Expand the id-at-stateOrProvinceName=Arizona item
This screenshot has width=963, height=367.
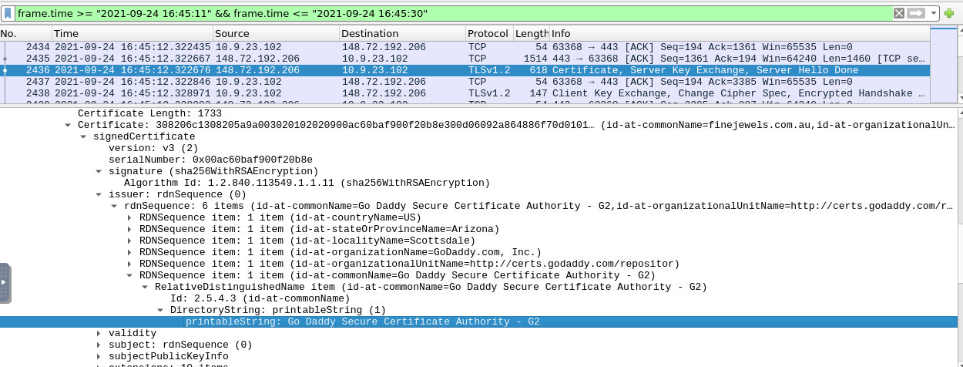[x=130, y=229]
